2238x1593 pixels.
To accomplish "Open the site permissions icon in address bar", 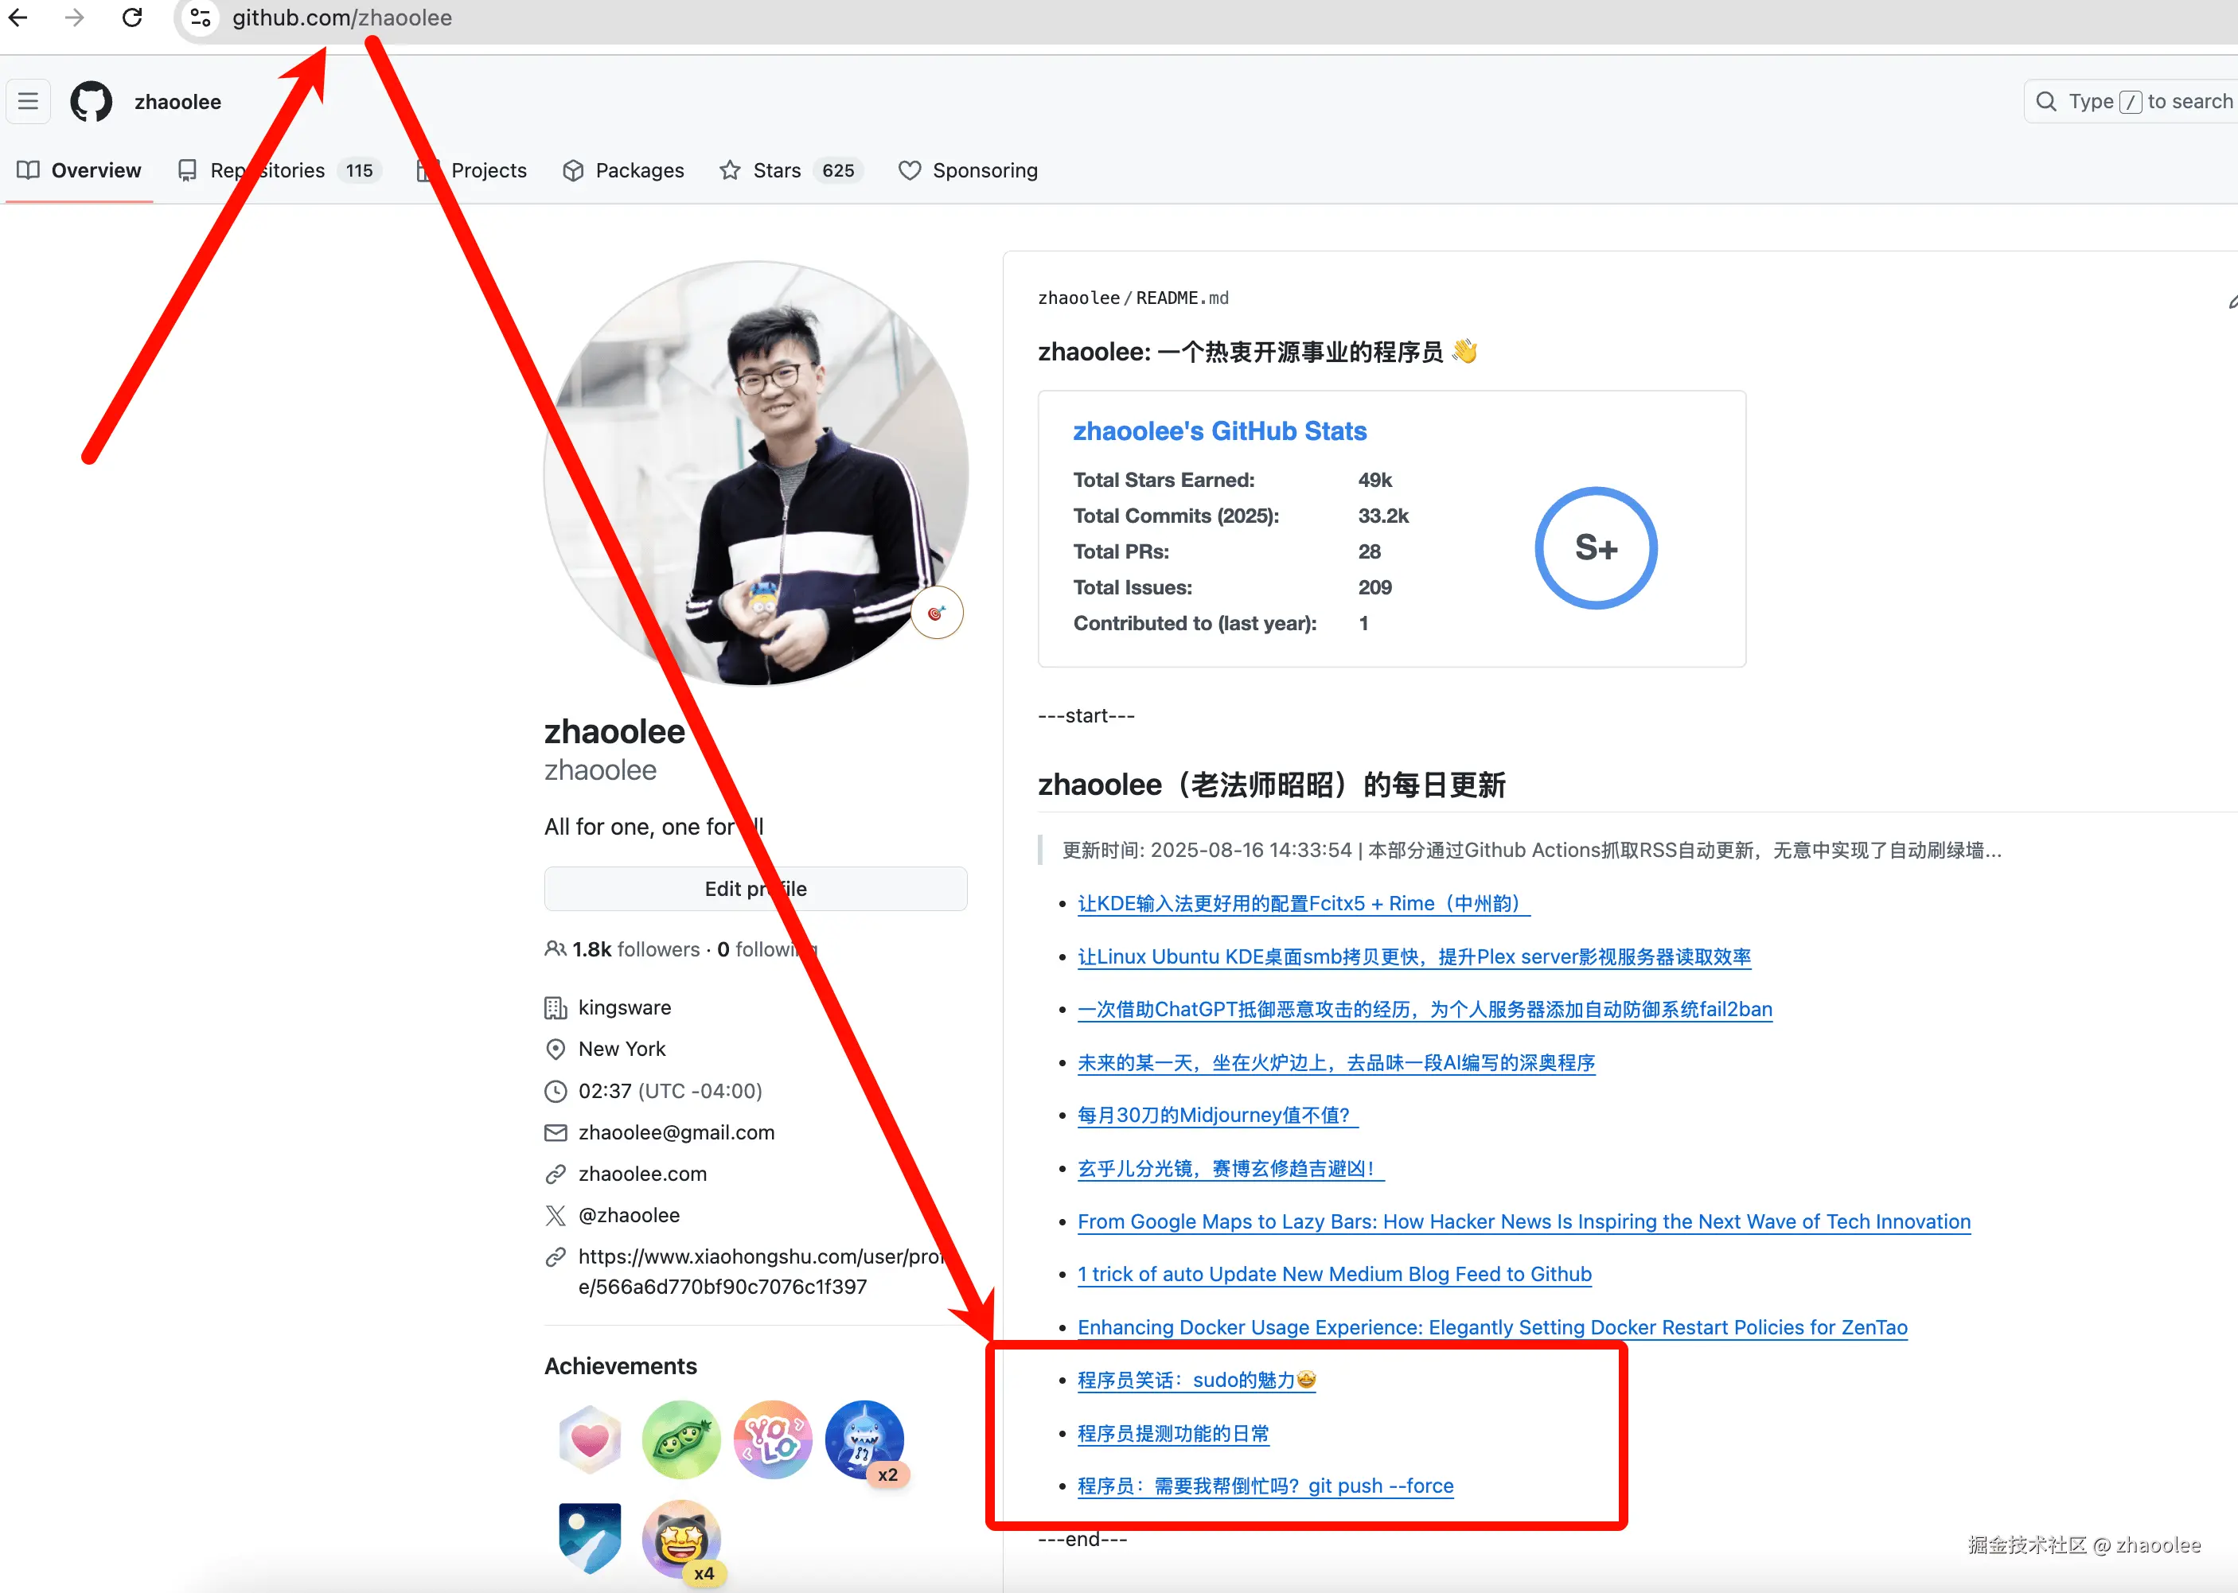I will [x=200, y=18].
